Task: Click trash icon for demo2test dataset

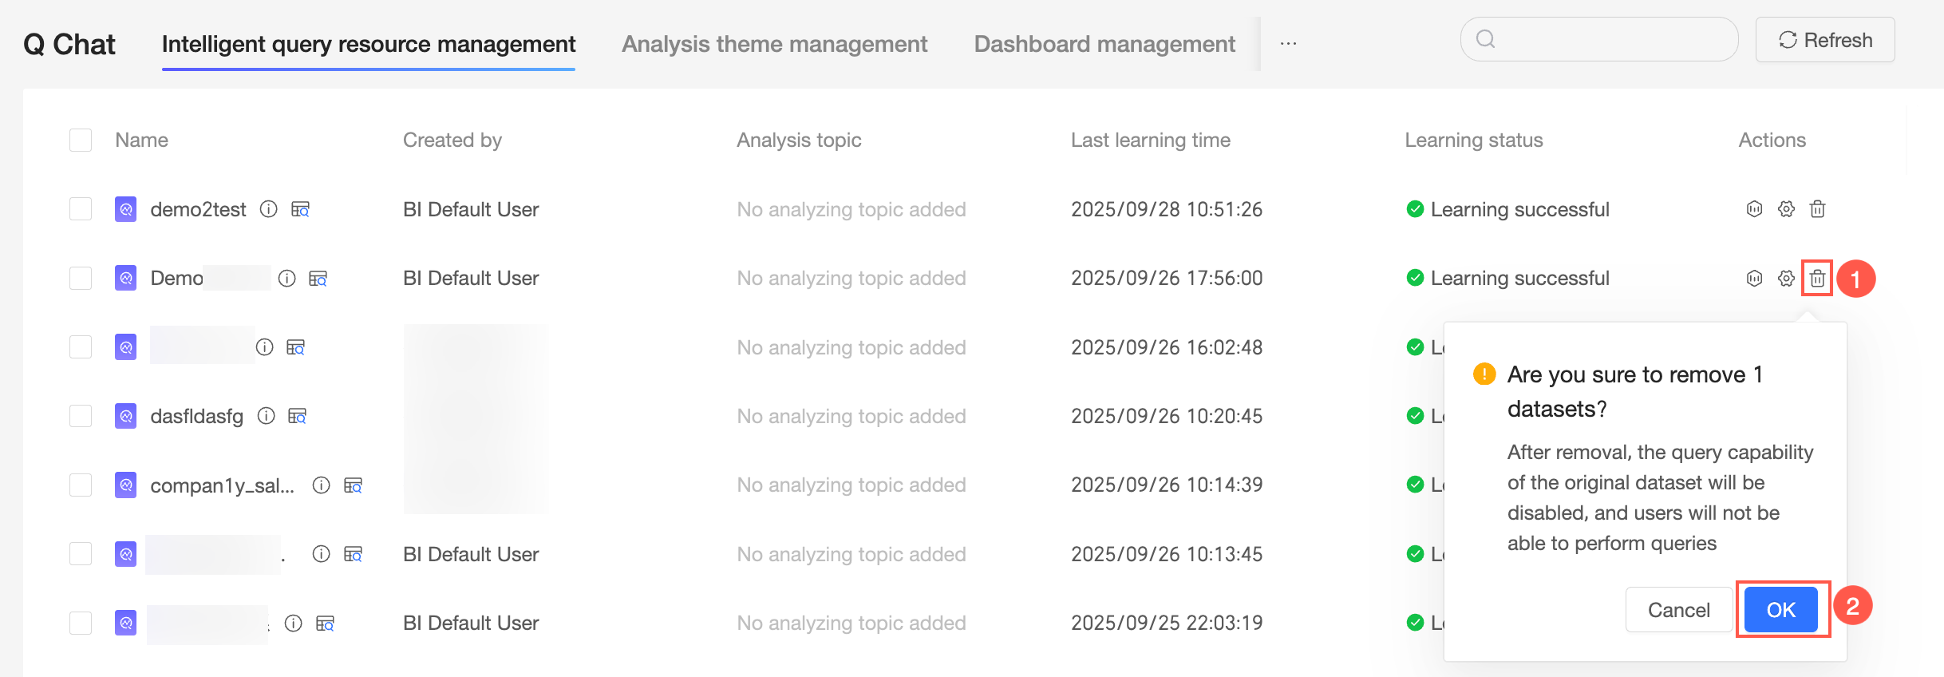Action: click(1817, 209)
